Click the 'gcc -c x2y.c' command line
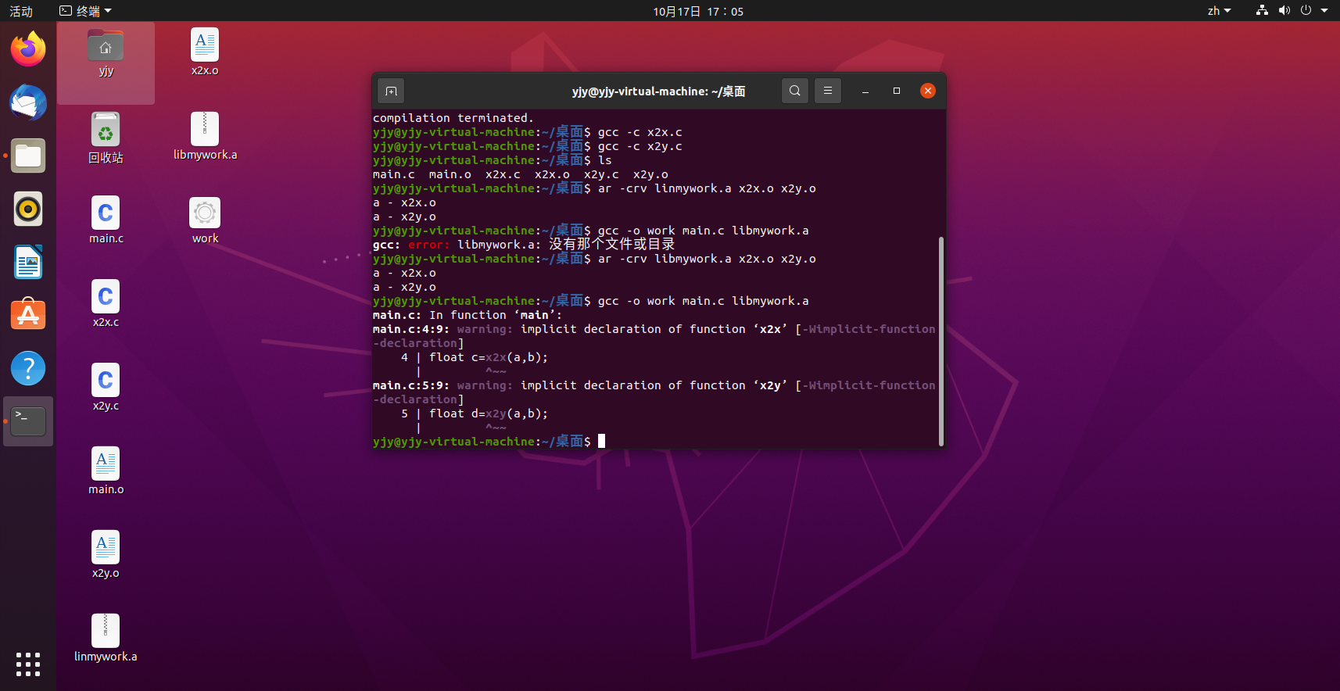This screenshot has height=691, width=1340. [x=528, y=146]
